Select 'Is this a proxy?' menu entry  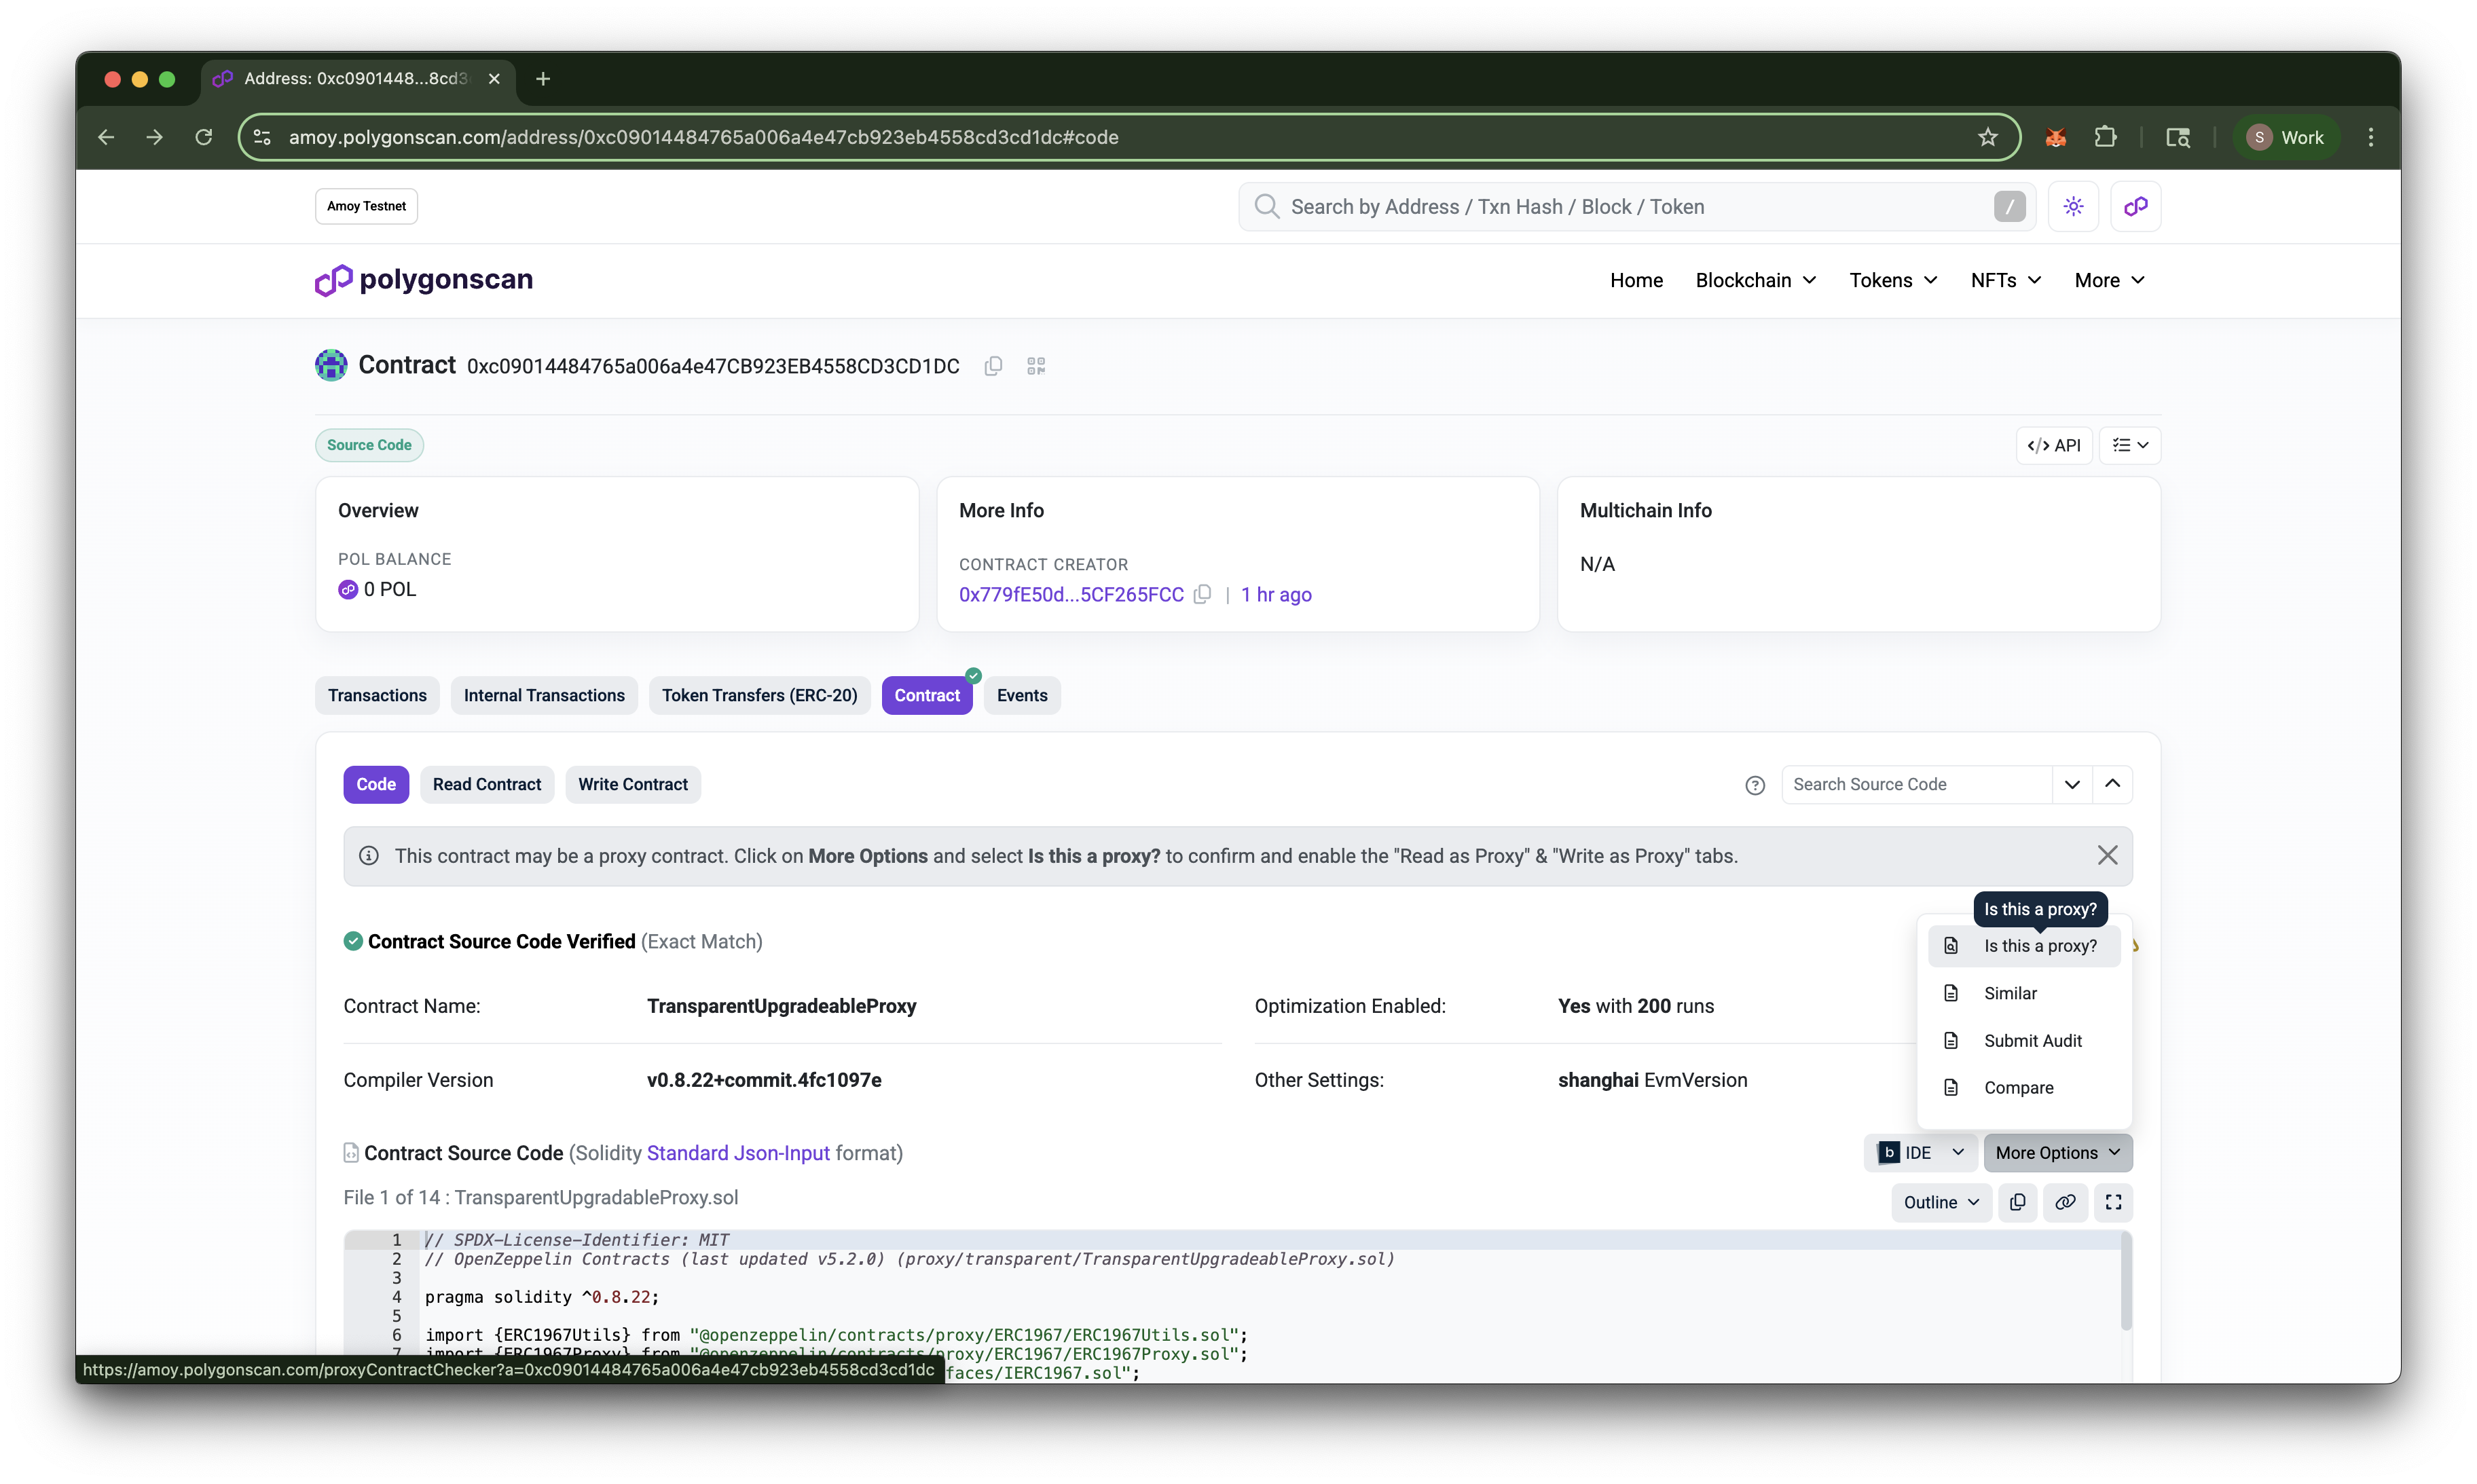[2024, 946]
